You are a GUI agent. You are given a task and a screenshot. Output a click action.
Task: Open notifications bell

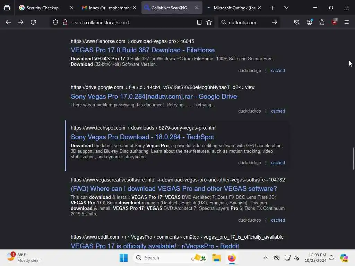[x=331, y=258]
